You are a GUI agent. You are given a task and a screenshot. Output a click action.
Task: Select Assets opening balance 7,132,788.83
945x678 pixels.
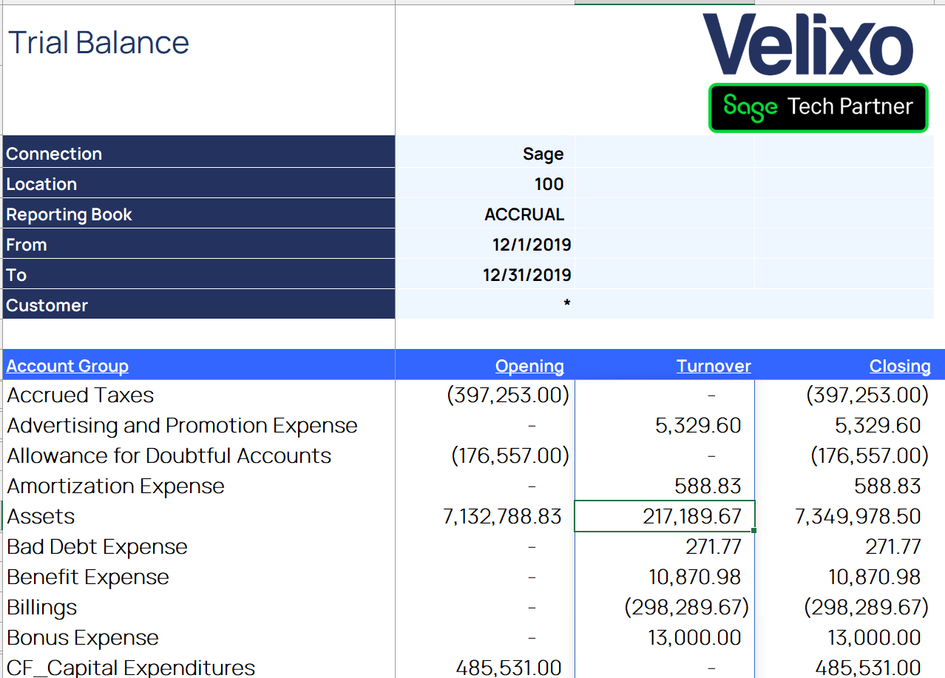[x=502, y=516]
